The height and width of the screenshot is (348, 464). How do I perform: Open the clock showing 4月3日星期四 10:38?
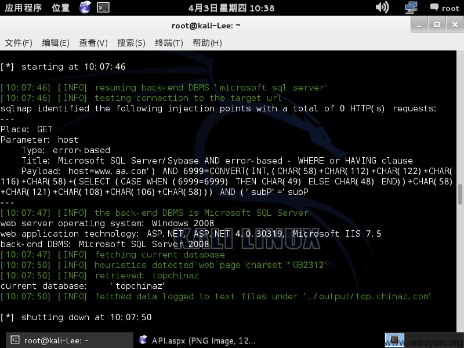pos(231,8)
